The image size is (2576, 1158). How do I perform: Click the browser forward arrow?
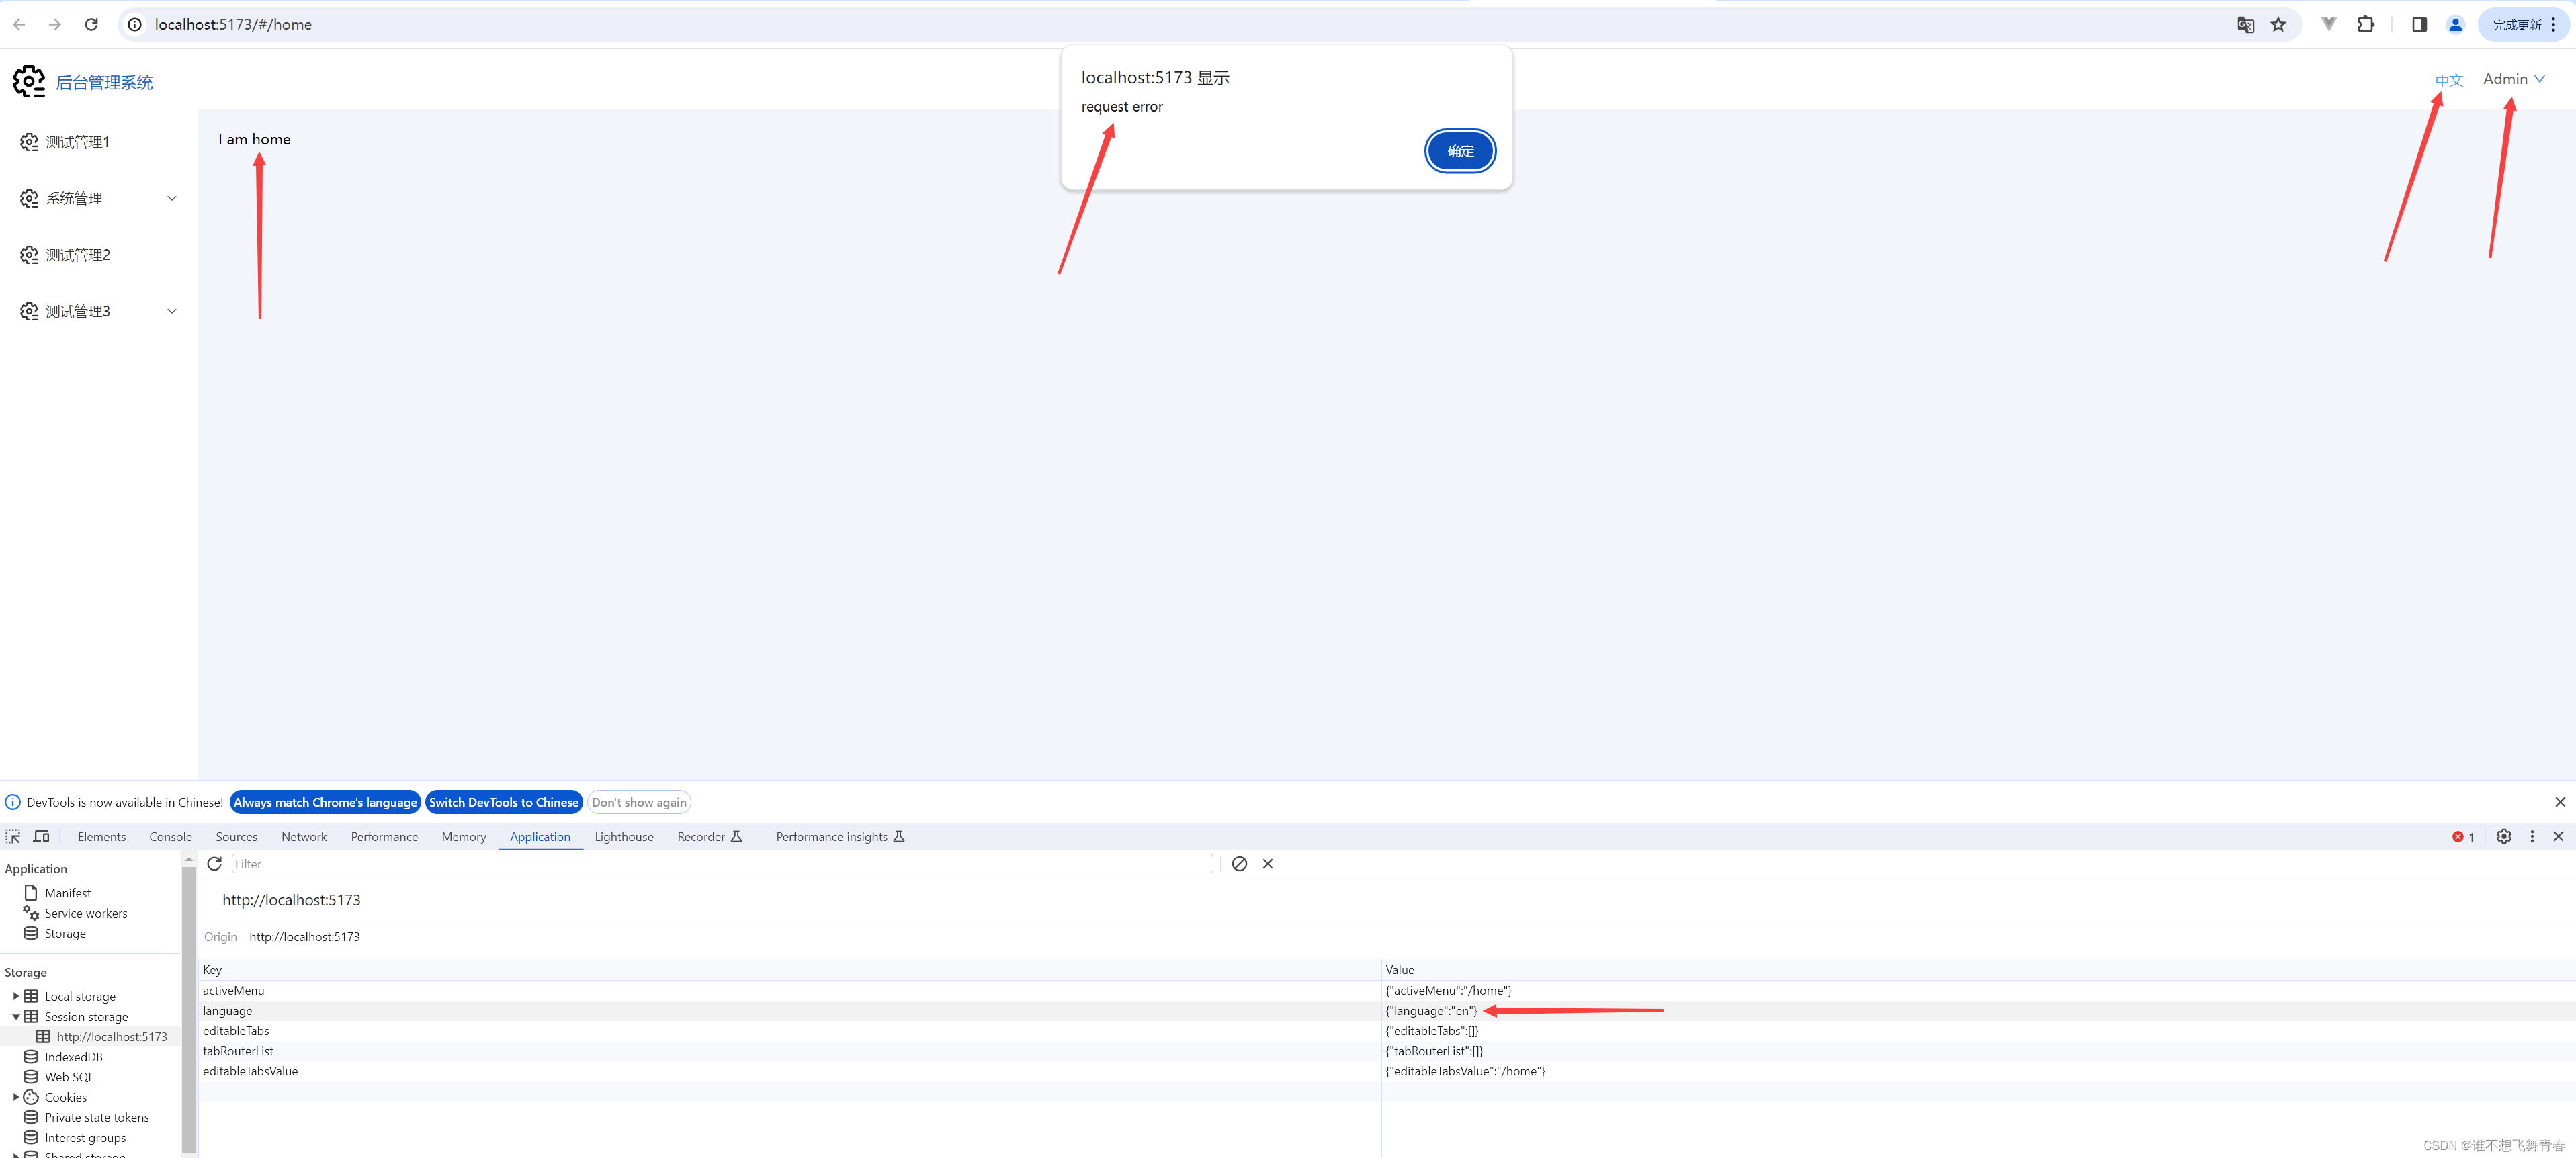(x=55, y=24)
